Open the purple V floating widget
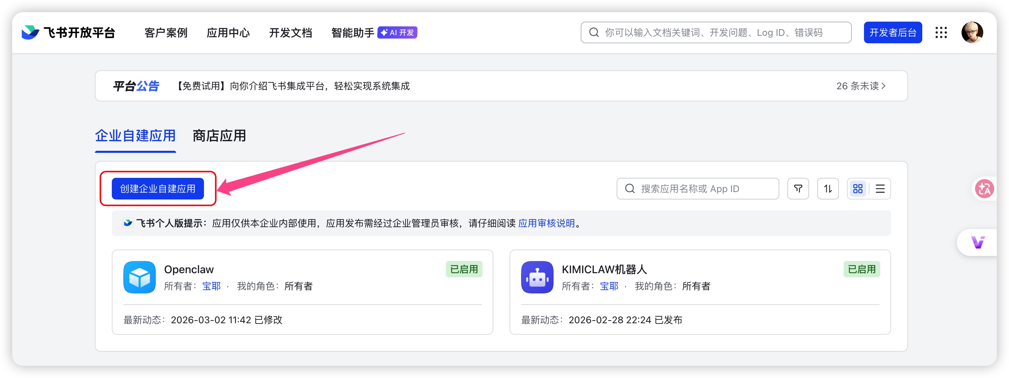 [978, 242]
